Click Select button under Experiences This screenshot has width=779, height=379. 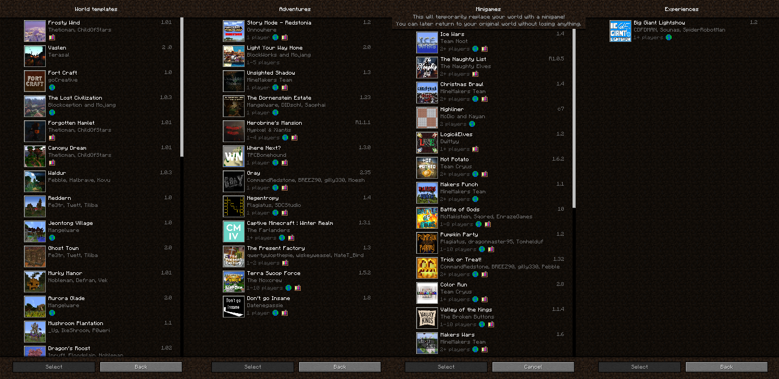pos(640,367)
